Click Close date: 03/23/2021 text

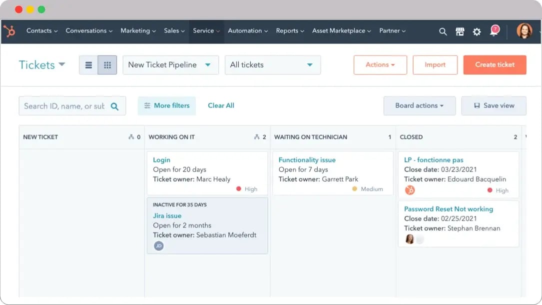tap(441, 170)
